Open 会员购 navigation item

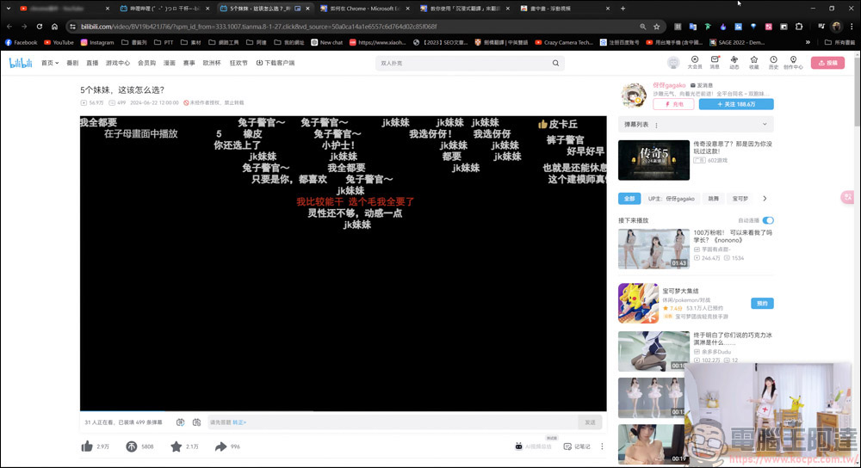(146, 63)
